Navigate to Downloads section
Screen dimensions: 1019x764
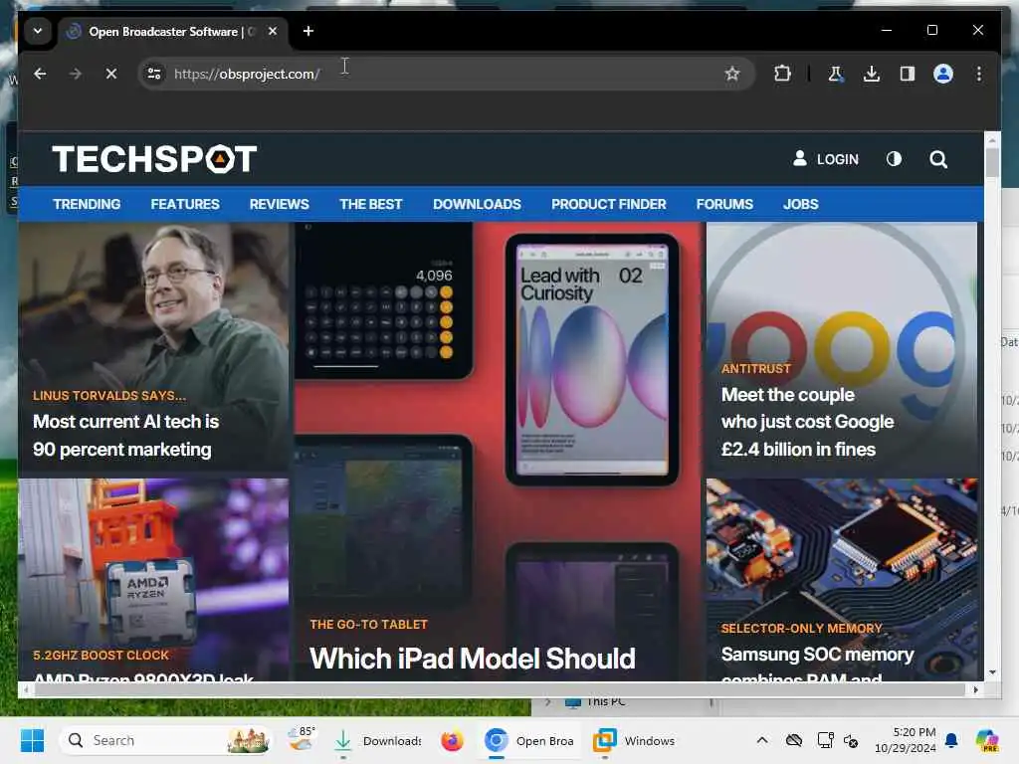pos(477,204)
